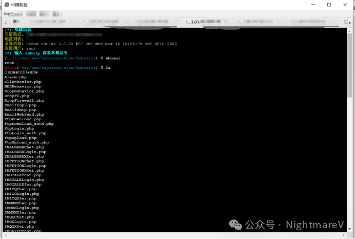
Task: Click the current user value 'root'
Action: (x=31, y=48)
